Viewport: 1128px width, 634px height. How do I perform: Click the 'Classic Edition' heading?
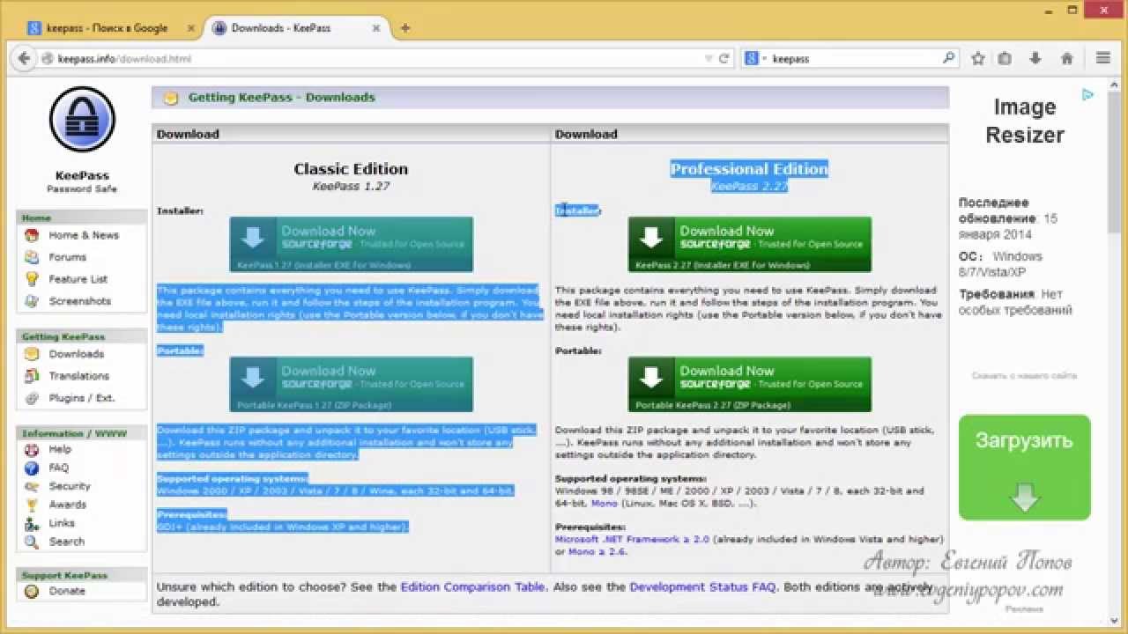pos(351,169)
